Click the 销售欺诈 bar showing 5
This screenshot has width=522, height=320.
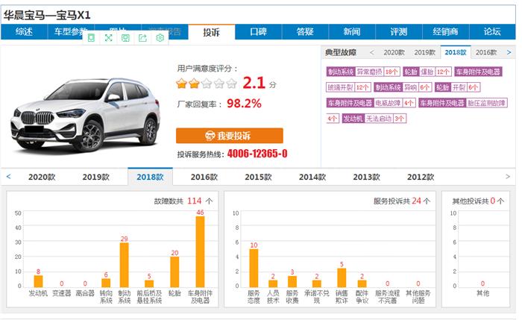tap(342, 277)
